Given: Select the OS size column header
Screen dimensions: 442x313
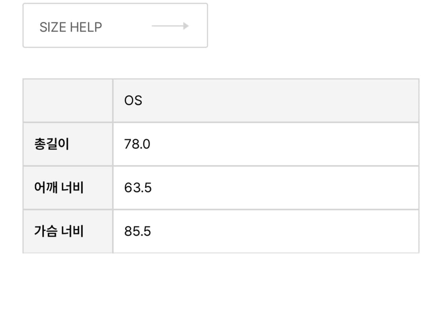Looking at the screenshot, I should pyautogui.click(x=266, y=101).
